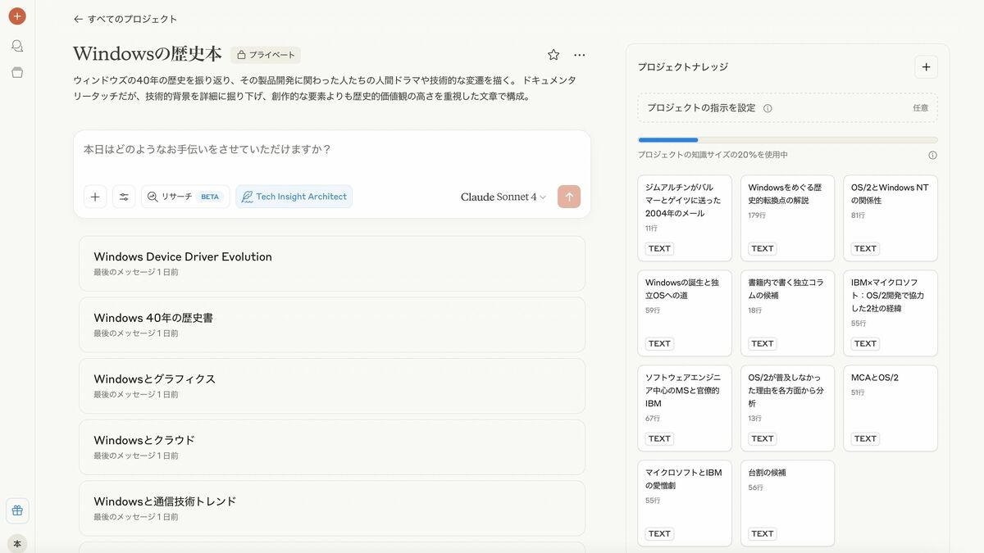
Task: Open the tools settings sliders icon
Action: click(124, 197)
